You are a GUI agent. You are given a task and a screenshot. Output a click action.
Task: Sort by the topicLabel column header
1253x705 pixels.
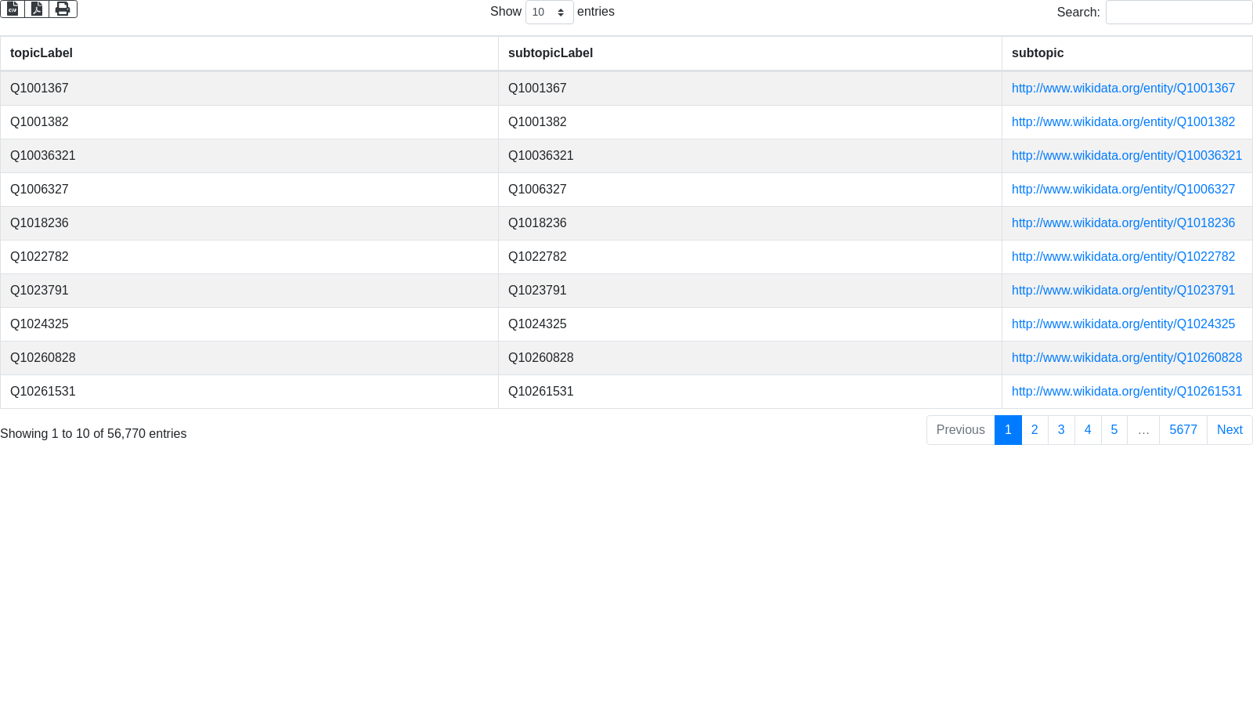pyautogui.click(x=42, y=53)
